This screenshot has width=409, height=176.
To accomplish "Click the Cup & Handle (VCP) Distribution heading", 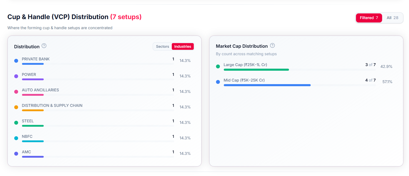I will 58,17.
